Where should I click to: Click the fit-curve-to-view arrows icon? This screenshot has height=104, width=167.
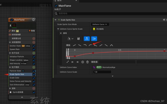click(68, 62)
